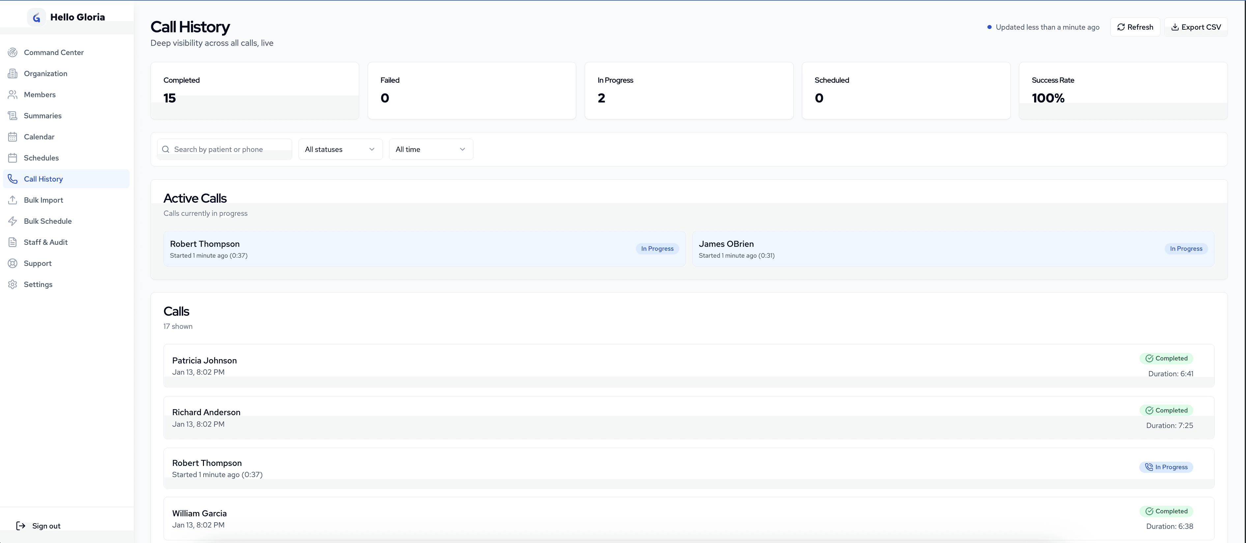Open the Summaries menu item

42,116
